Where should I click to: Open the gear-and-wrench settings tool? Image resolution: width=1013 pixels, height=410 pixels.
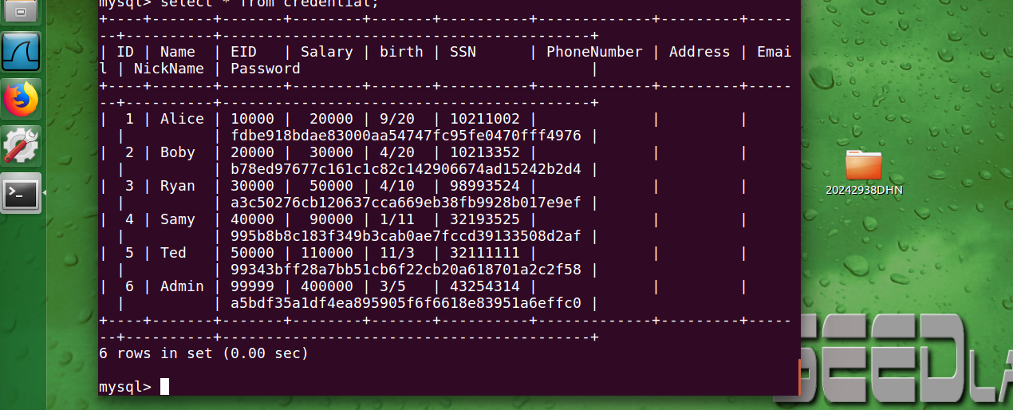21,146
